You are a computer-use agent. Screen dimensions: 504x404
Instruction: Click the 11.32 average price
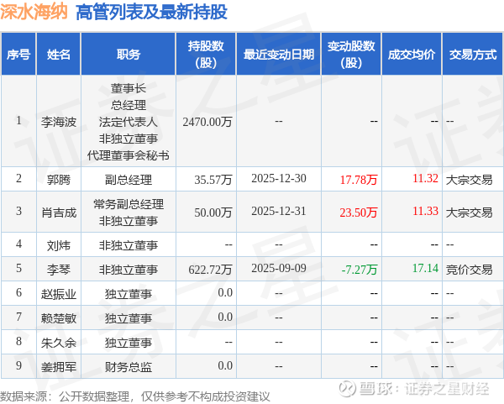pyautogui.click(x=425, y=178)
